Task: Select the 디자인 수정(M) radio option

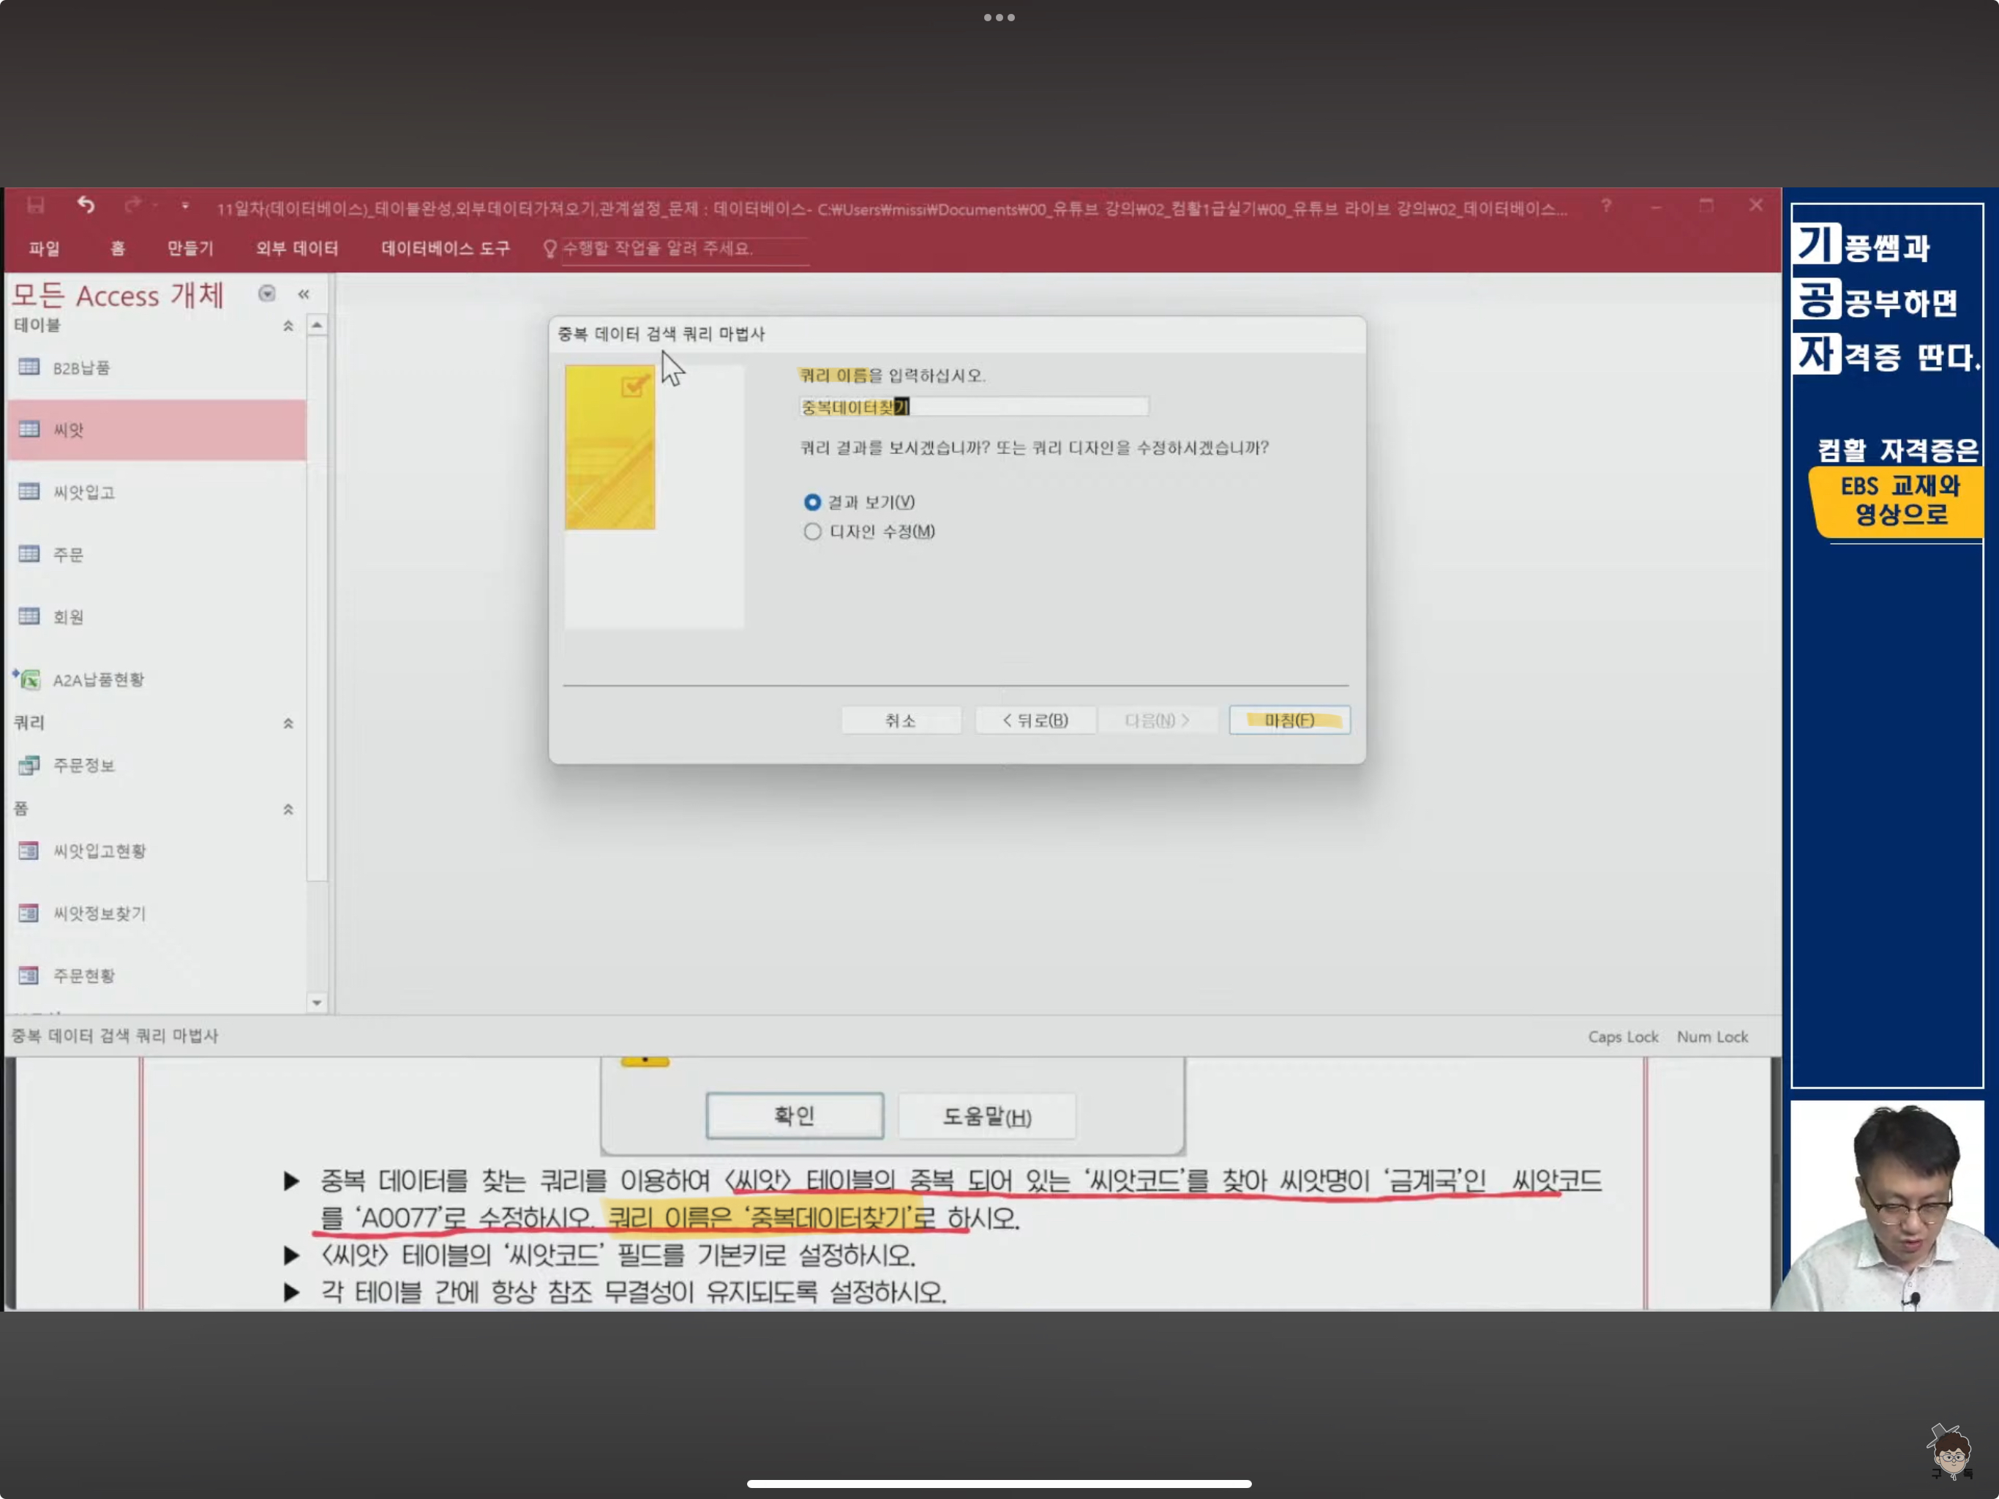Action: coord(812,531)
